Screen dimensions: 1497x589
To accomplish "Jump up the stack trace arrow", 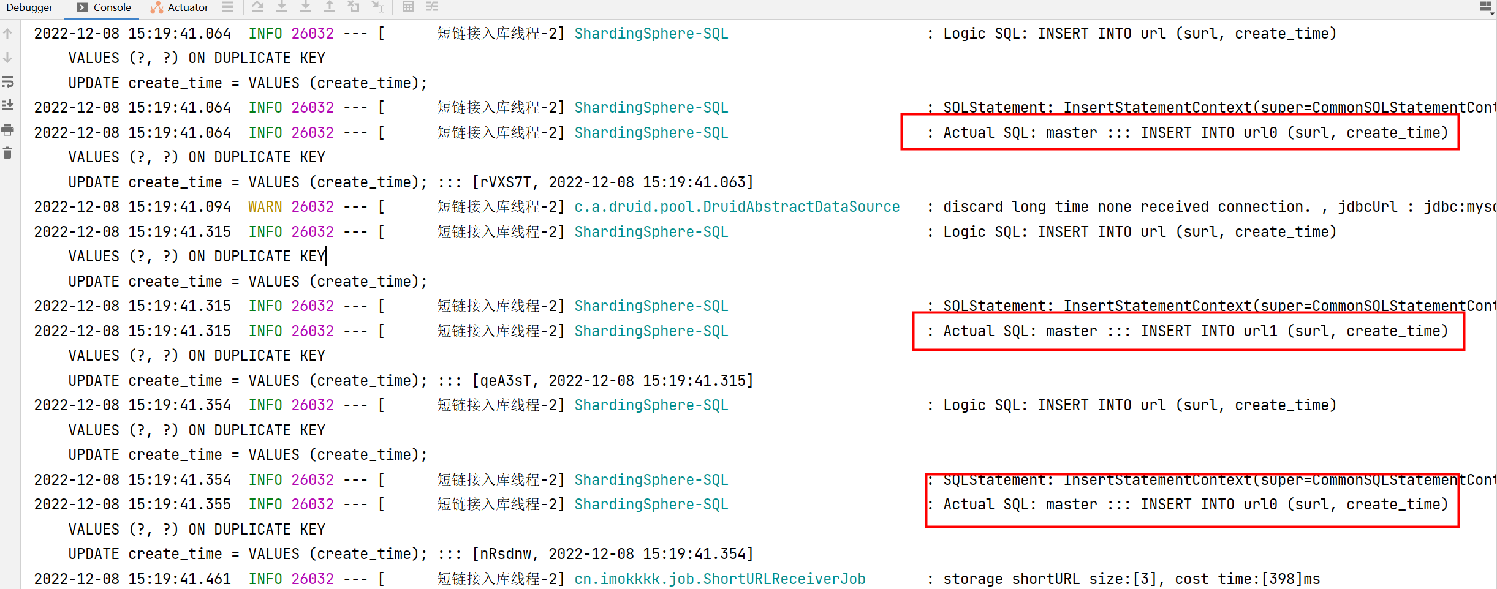I will [8, 34].
